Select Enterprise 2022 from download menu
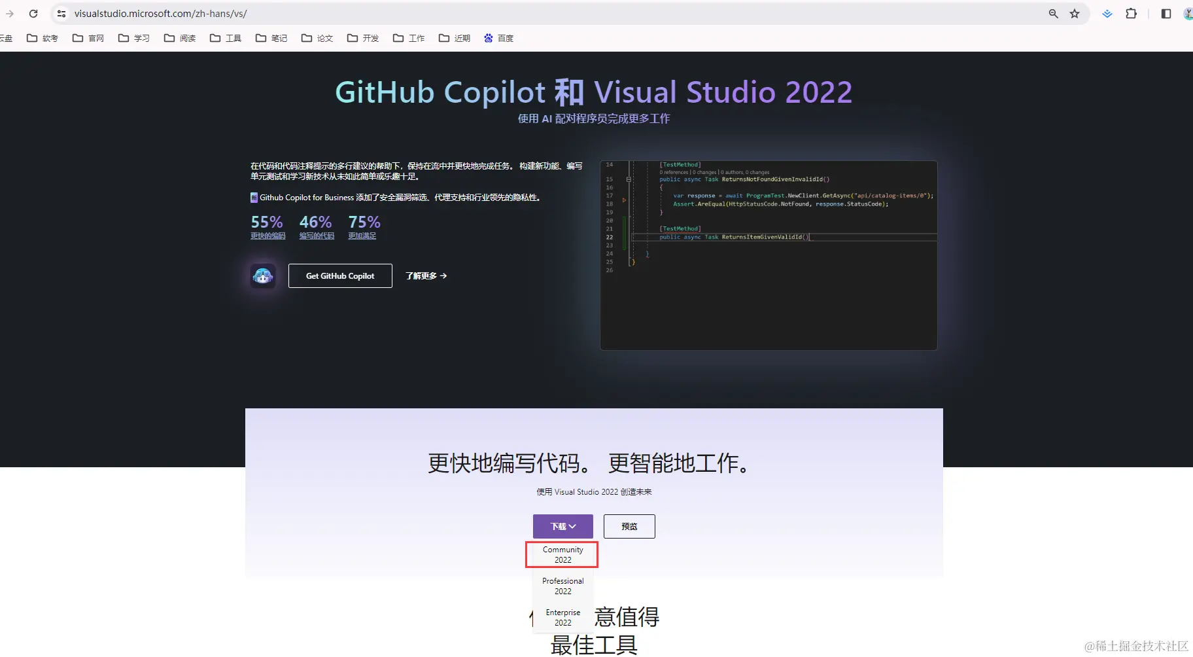This screenshot has width=1193, height=657. 563,618
